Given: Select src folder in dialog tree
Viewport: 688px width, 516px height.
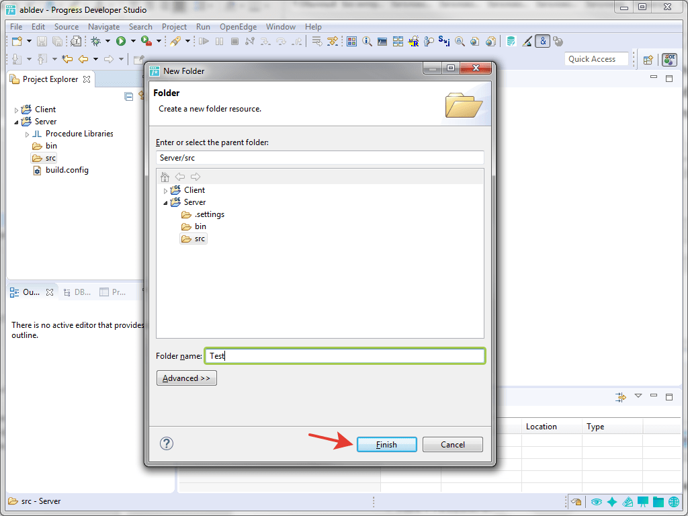Looking at the screenshot, I should [193, 239].
